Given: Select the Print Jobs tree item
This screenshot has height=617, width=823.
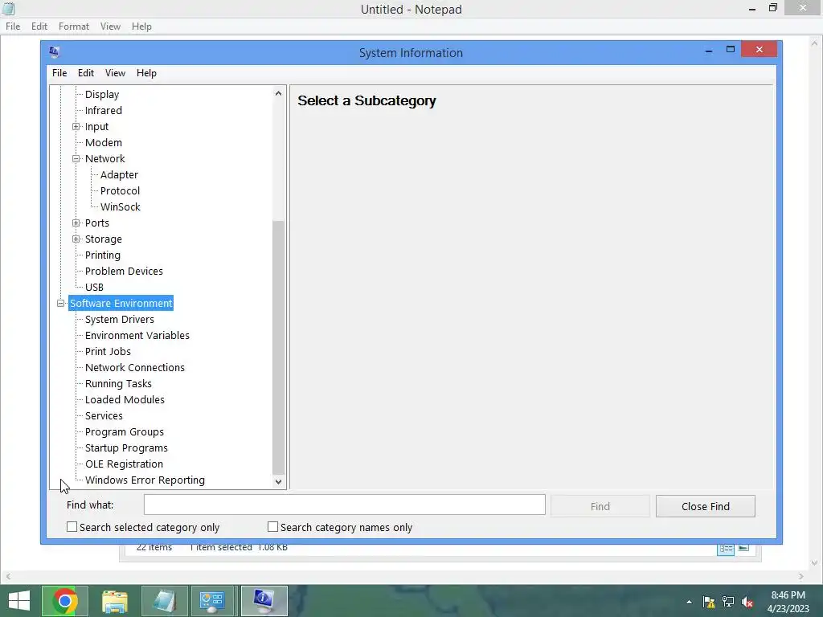Looking at the screenshot, I should [x=108, y=352].
